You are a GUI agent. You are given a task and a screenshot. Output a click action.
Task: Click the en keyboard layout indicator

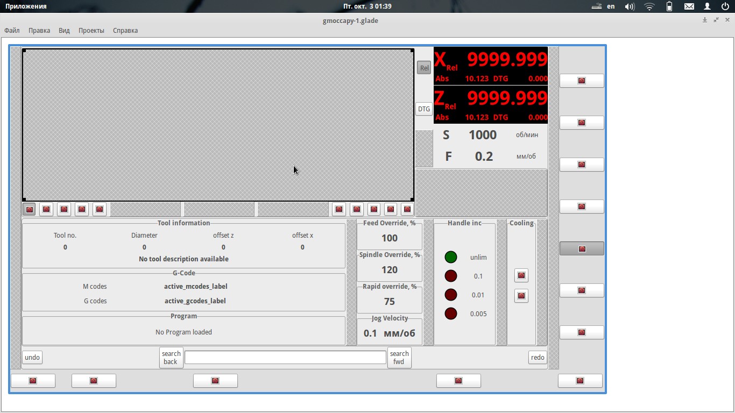[611, 6]
